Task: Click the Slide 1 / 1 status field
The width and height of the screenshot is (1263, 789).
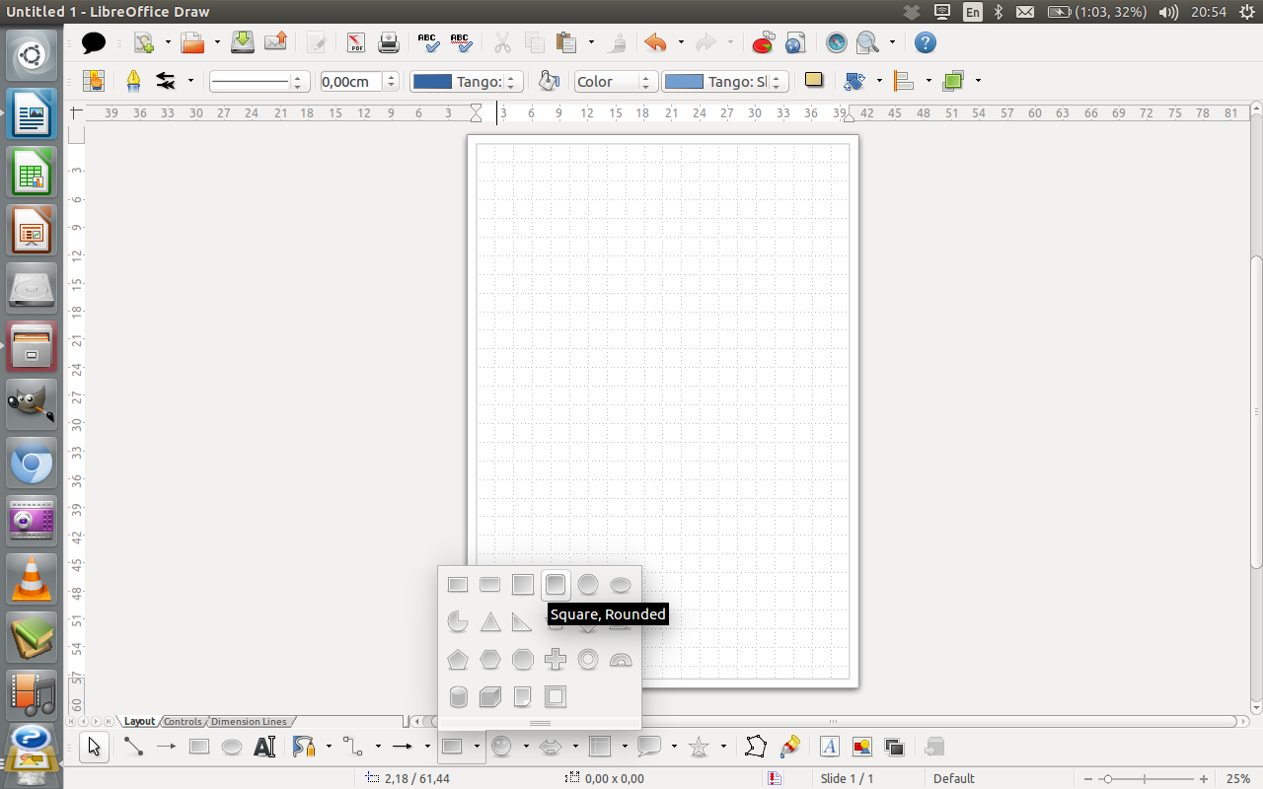Action: click(x=847, y=779)
